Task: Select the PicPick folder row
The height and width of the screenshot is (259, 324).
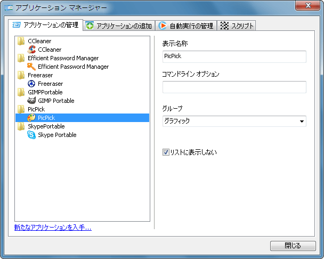Action: point(36,109)
